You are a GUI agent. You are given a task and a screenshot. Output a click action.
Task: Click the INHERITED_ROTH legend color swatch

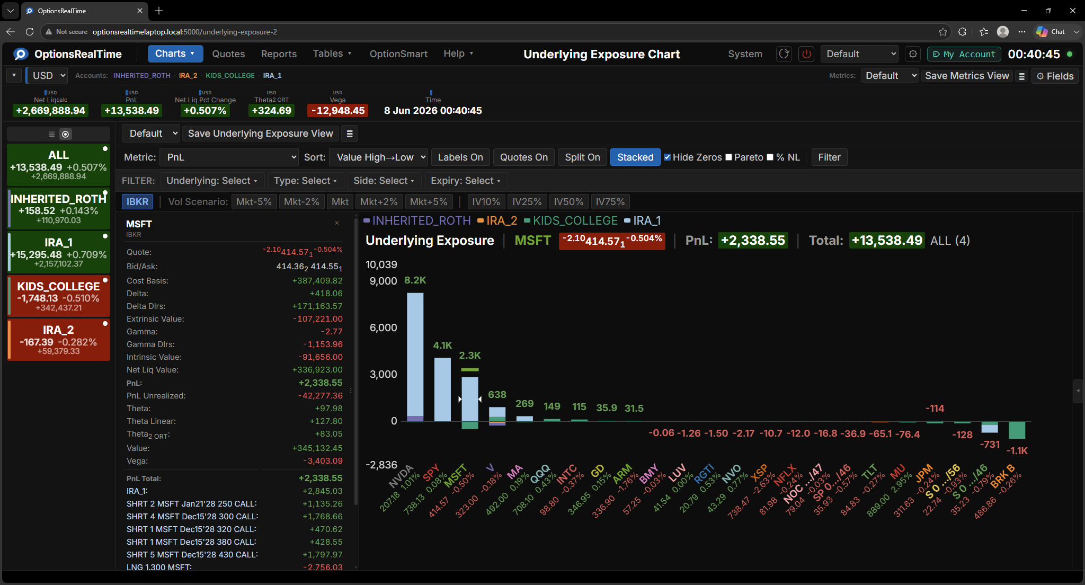(367, 221)
